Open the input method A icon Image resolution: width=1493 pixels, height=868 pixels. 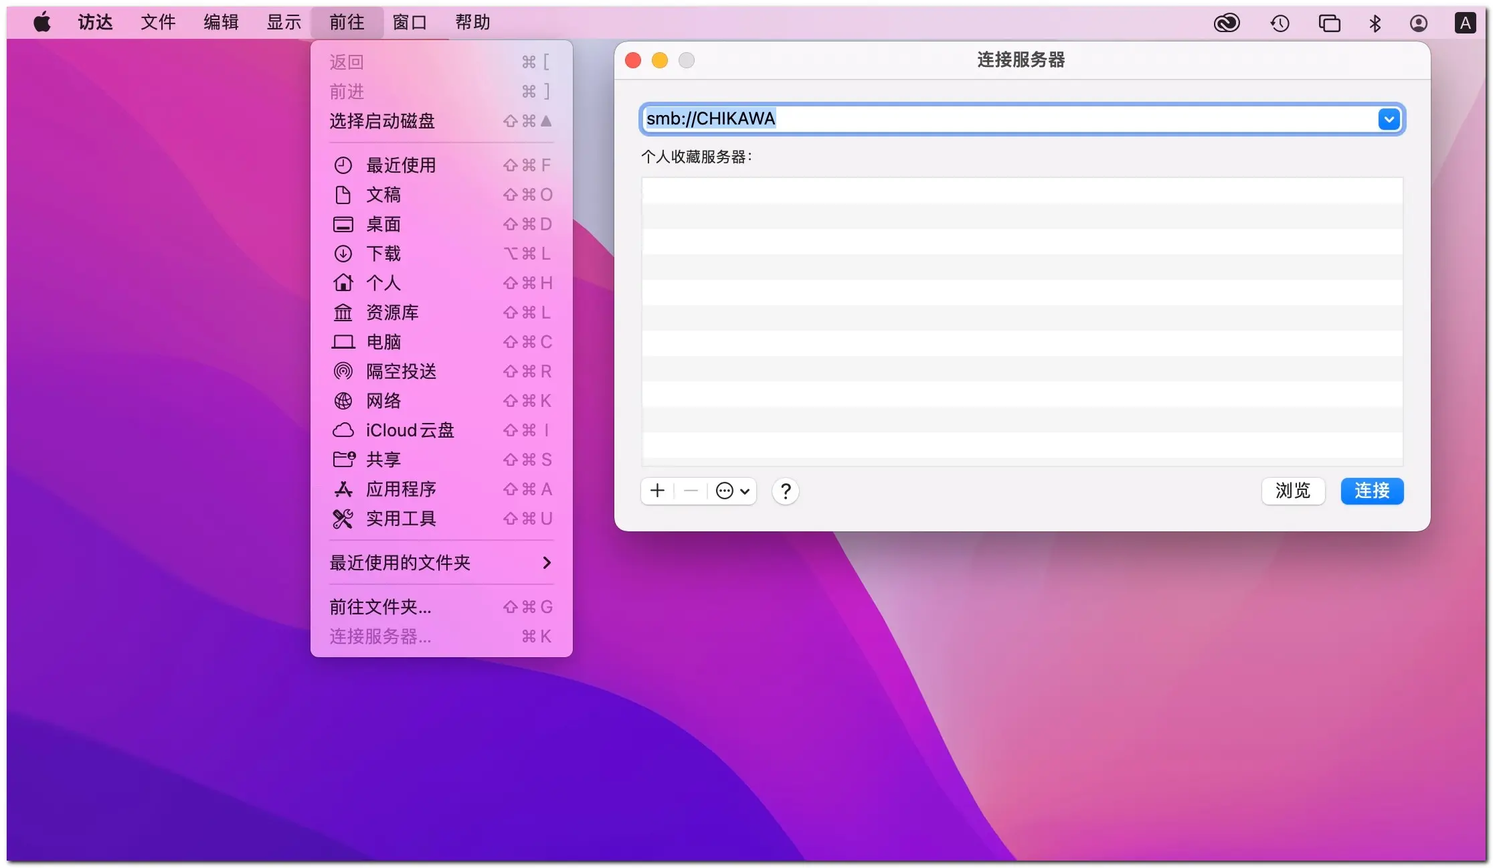(1464, 23)
